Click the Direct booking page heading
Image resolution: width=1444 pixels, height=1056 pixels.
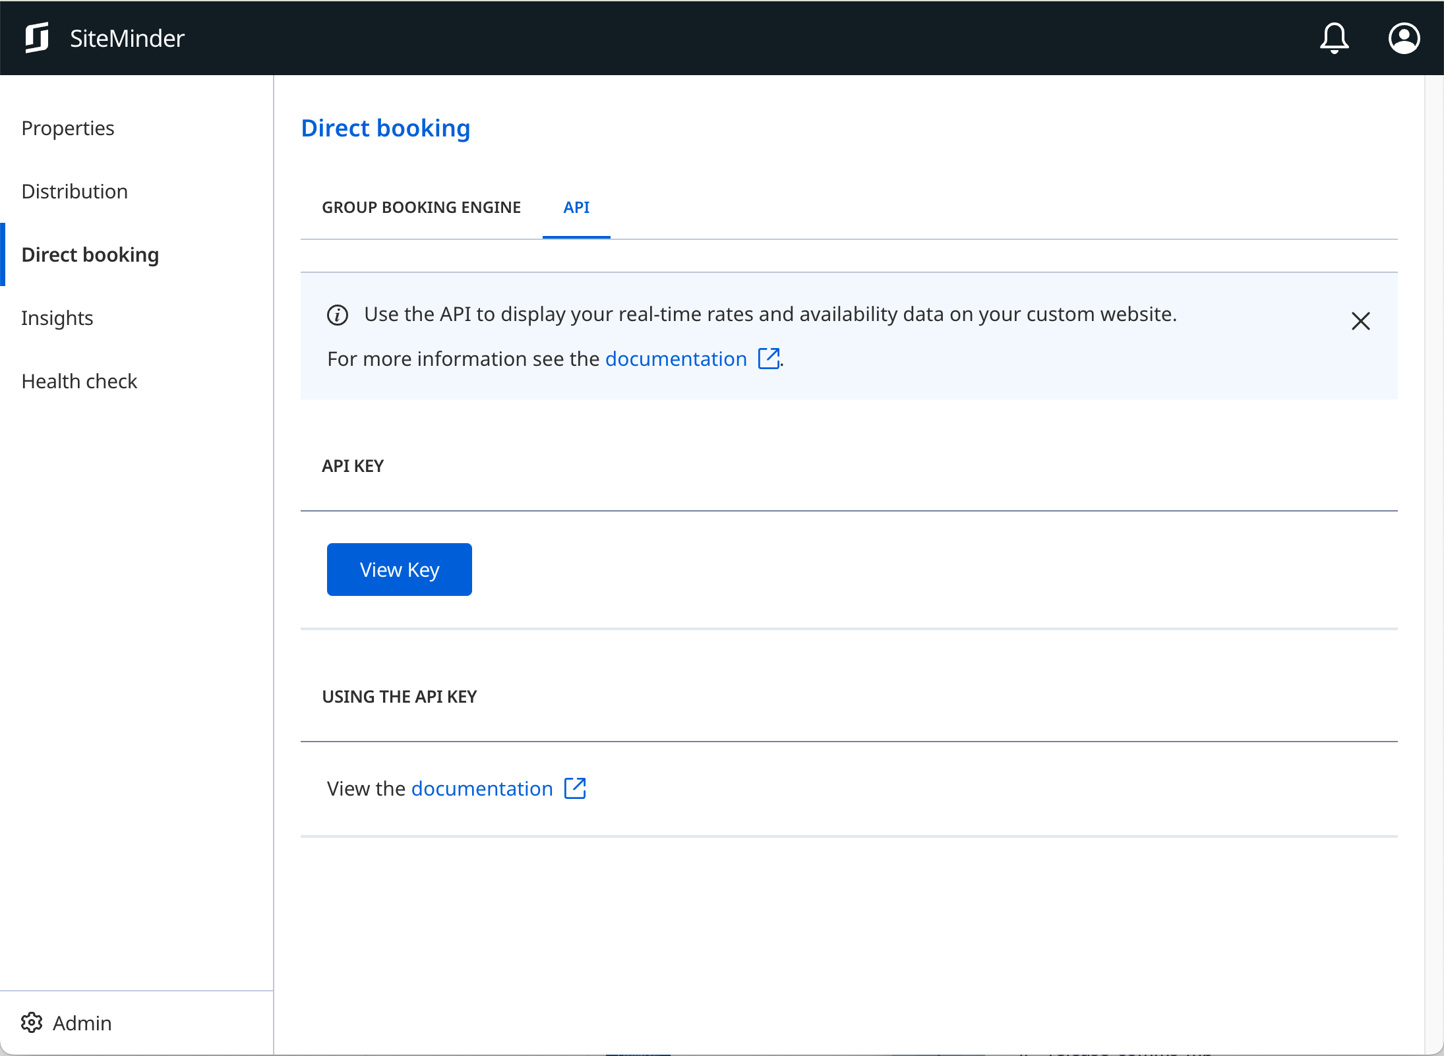tap(386, 128)
